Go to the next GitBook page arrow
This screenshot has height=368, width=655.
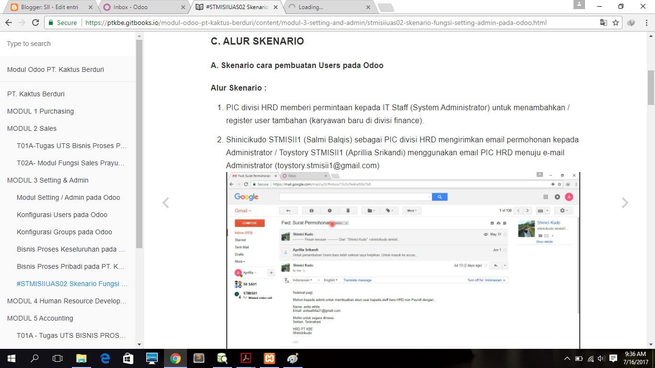(625, 203)
